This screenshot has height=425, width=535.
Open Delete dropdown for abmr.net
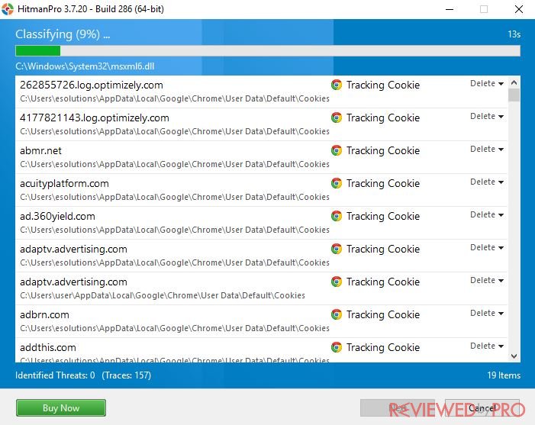pyautogui.click(x=487, y=149)
